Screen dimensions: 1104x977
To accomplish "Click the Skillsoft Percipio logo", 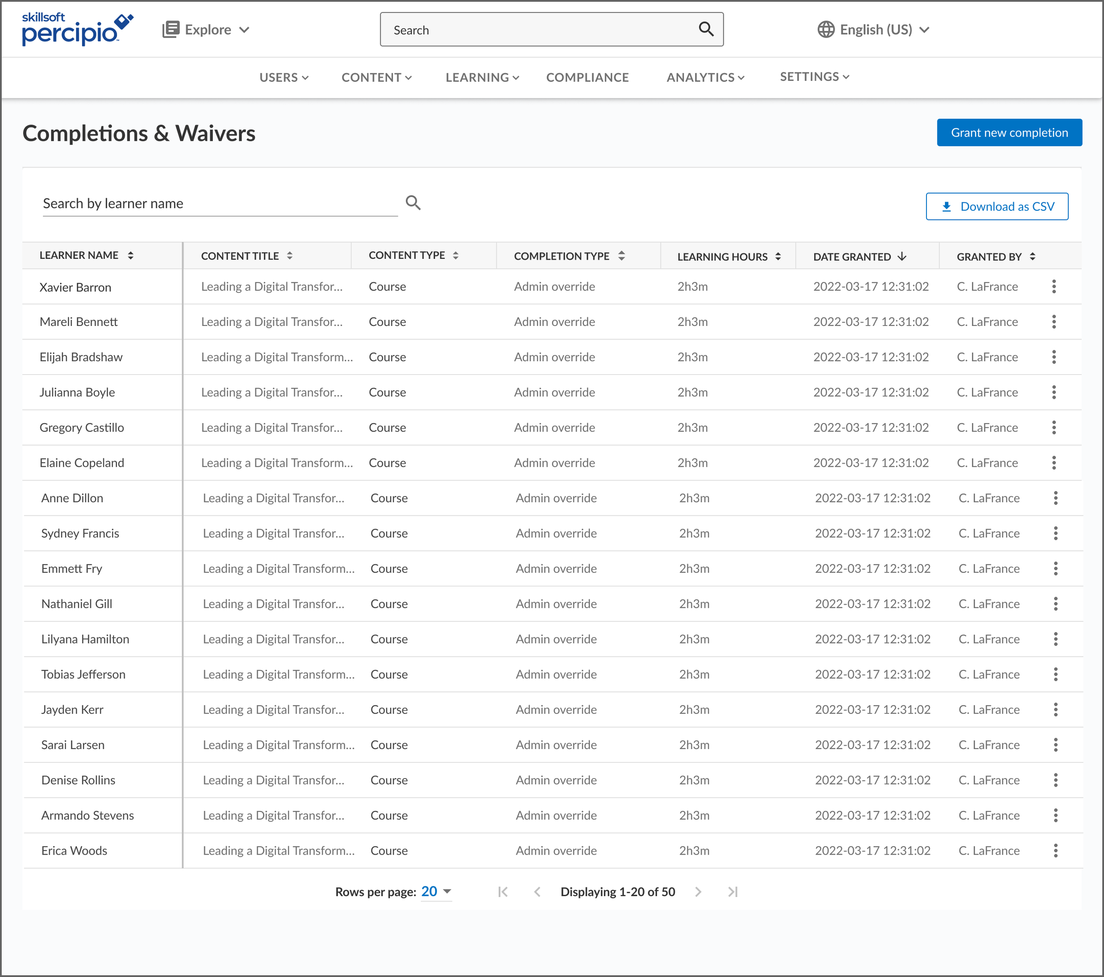I will tap(77, 29).
